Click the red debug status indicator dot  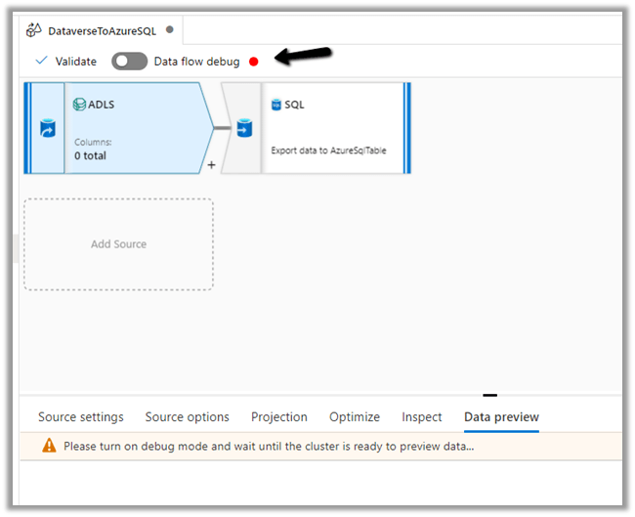254,62
